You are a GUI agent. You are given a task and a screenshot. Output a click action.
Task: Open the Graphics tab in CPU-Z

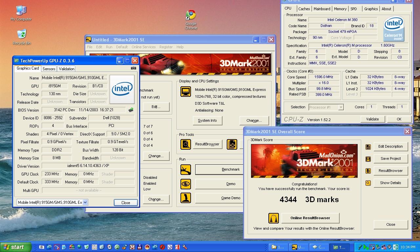[371, 9]
